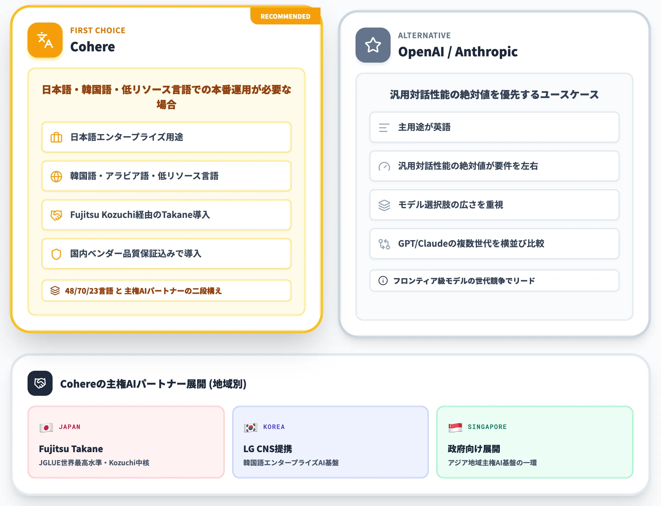Click the Japan flag icon
Image resolution: width=661 pixels, height=506 pixels.
tap(46, 427)
